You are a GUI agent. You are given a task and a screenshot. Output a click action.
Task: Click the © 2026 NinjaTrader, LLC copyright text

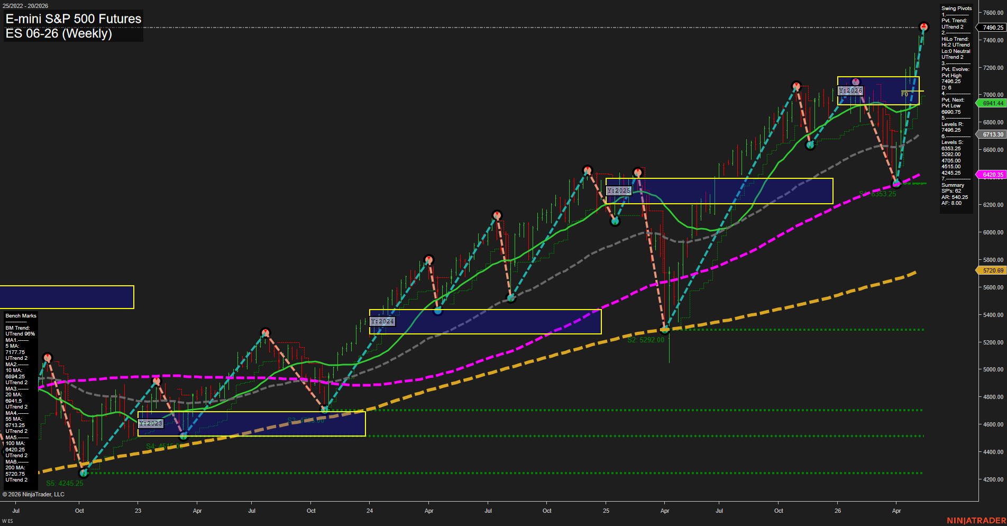[x=33, y=494]
